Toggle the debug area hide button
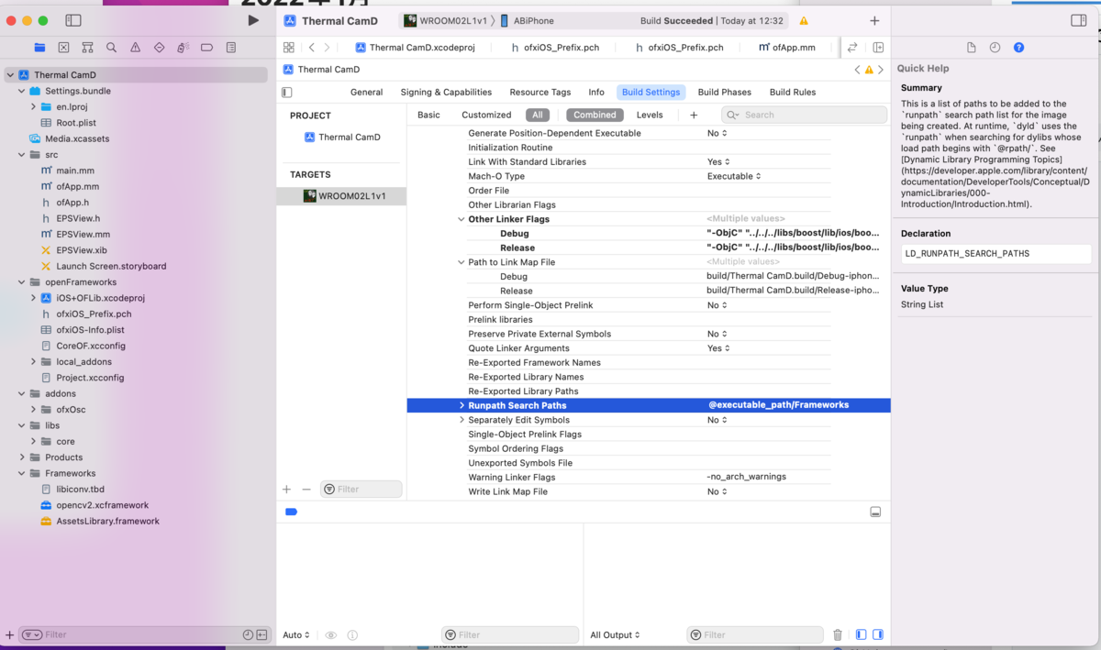Viewport: 1101px width, 650px height. point(875,512)
